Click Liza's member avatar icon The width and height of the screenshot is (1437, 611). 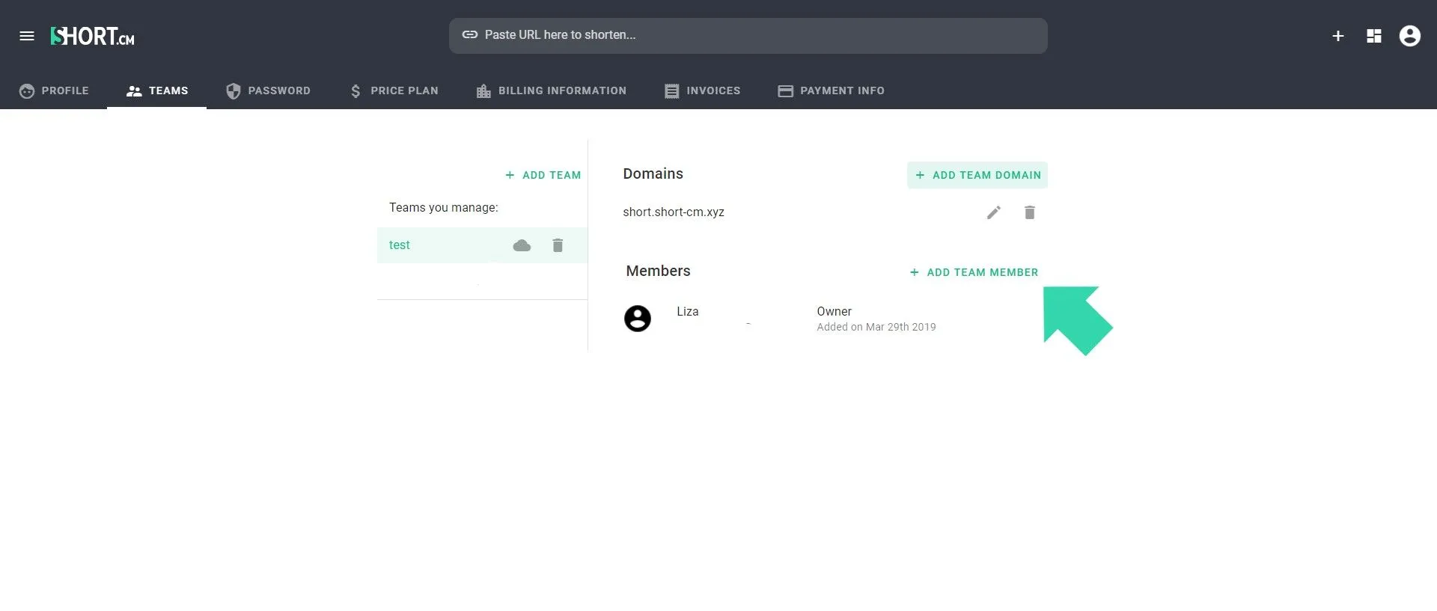(x=638, y=319)
